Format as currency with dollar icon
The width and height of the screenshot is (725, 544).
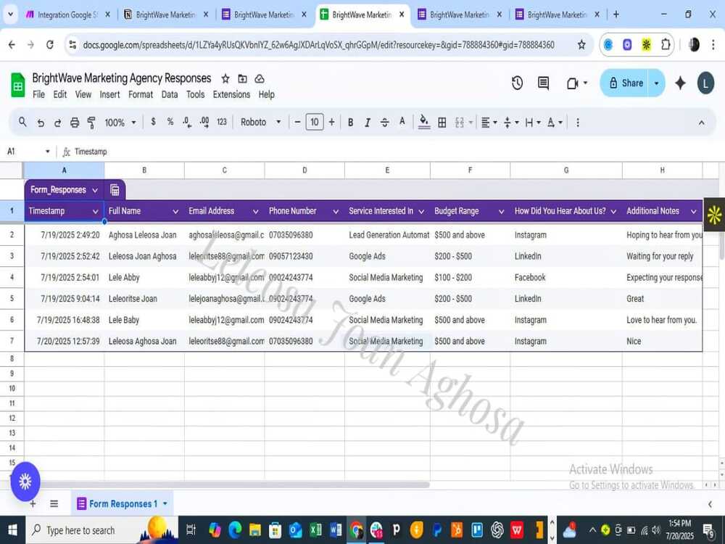pyautogui.click(x=153, y=122)
